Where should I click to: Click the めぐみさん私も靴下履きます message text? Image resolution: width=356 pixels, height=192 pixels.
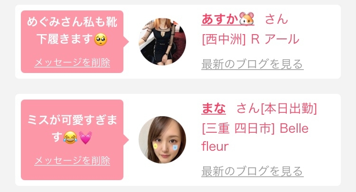[72, 30]
